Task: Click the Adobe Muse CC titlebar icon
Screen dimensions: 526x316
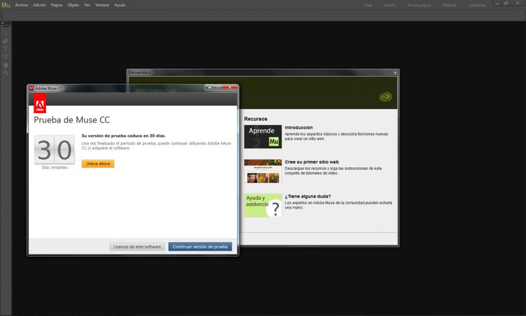Action: click(31, 88)
